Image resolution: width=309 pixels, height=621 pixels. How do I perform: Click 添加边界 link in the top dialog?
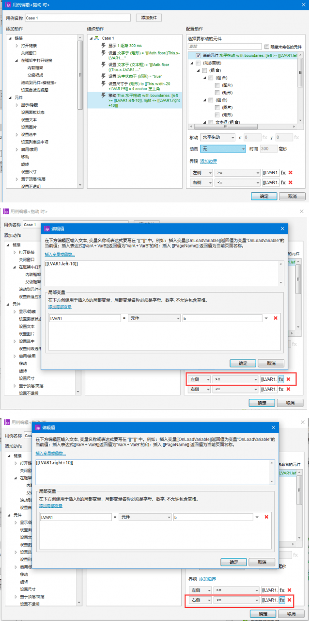point(209,161)
